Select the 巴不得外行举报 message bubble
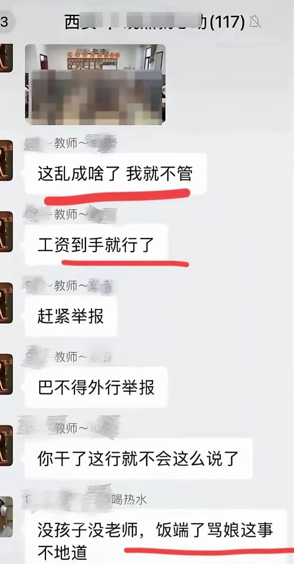294x564 pixels. 96,387
